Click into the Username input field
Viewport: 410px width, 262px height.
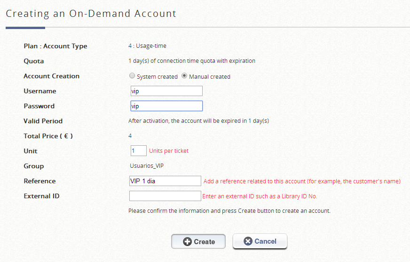click(x=166, y=91)
